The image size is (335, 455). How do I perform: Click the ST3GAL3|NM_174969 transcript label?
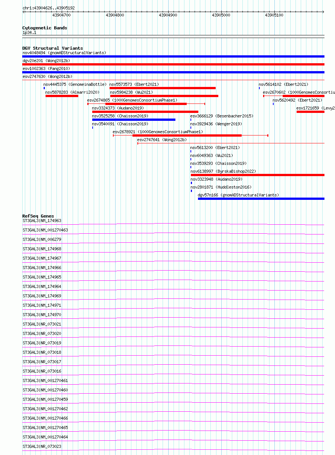42,296
